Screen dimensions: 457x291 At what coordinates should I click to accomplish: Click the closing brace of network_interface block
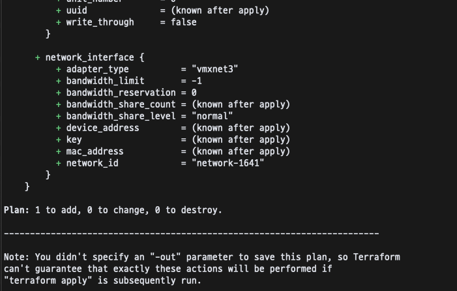pyautogui.click(x=48, y=175)
